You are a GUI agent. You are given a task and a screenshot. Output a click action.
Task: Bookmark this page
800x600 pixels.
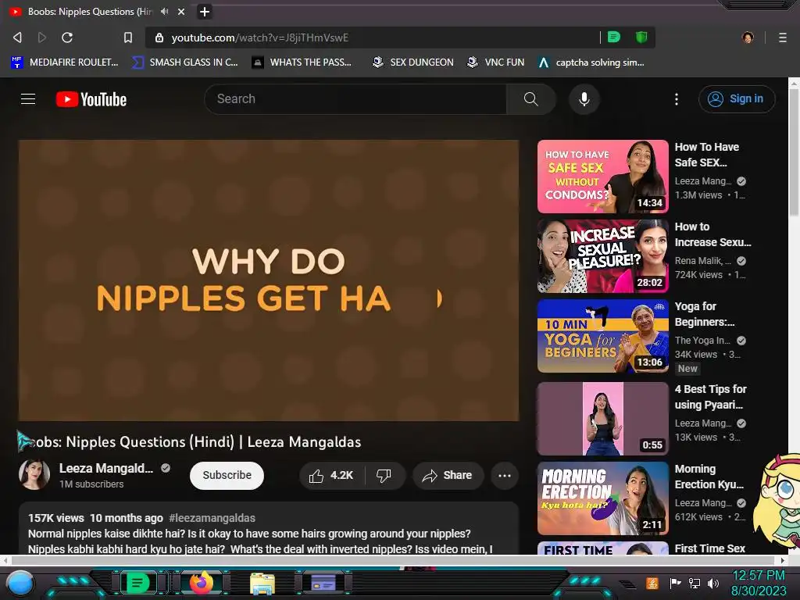(128, 37)
